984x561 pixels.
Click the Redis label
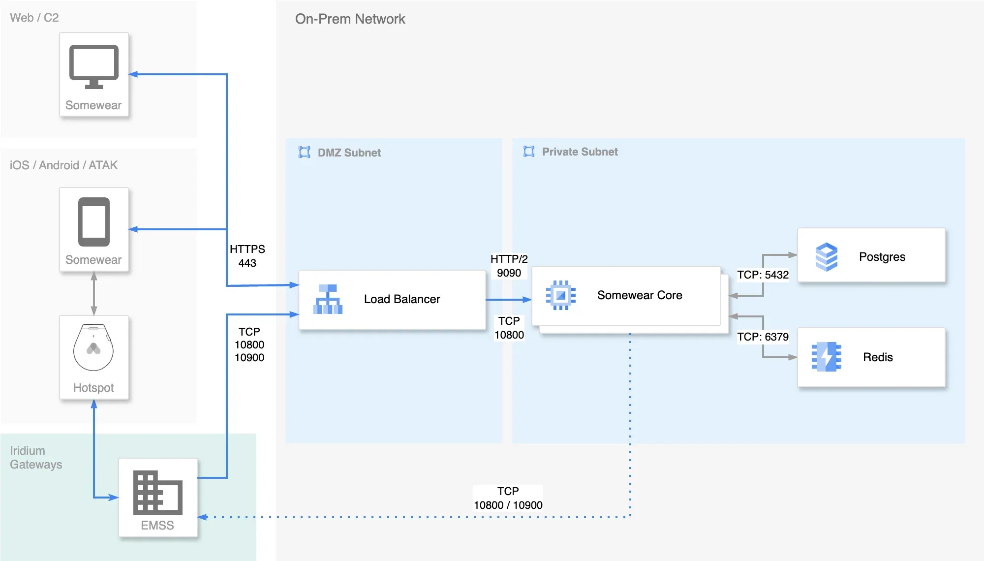click(x=878, y=357)
